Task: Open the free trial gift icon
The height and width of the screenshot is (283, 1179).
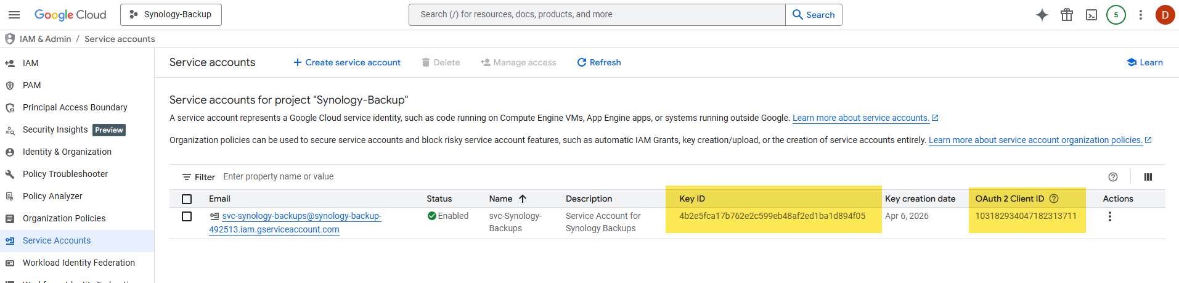Action: pos(1067,15)
